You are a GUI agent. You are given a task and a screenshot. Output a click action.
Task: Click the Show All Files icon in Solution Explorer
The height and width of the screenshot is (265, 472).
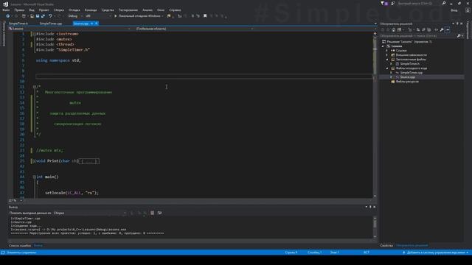[429, 29]
